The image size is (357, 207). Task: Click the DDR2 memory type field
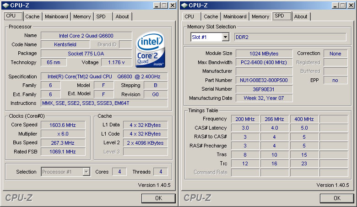(290, 37)
